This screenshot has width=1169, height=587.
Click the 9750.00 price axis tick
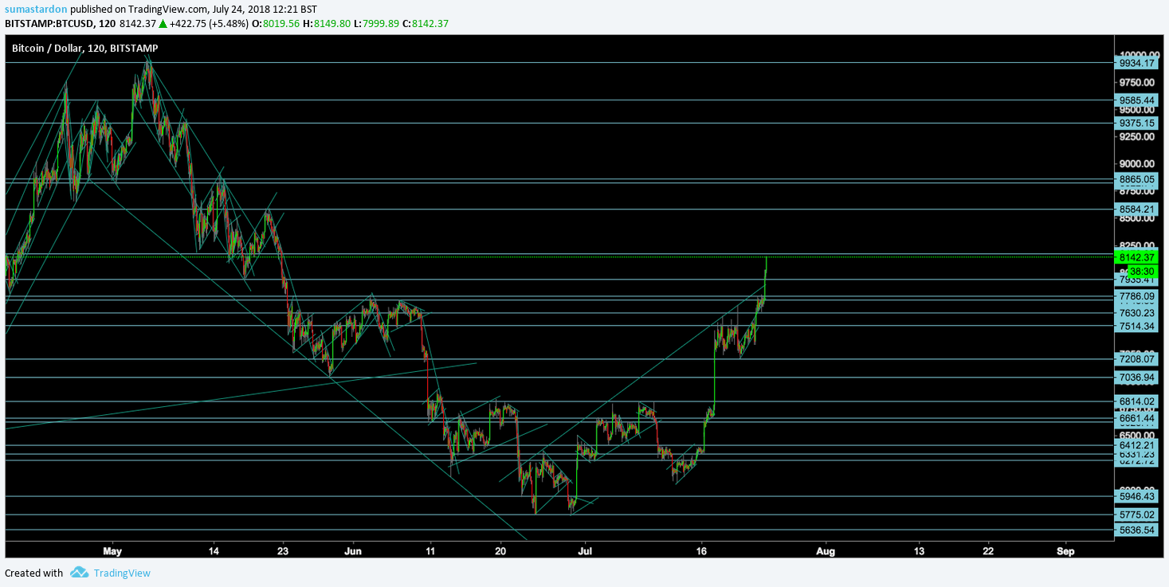[x=1137, y=82]
